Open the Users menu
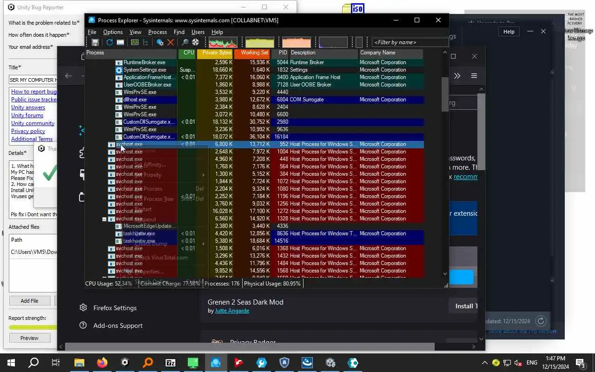 (198, 32)
